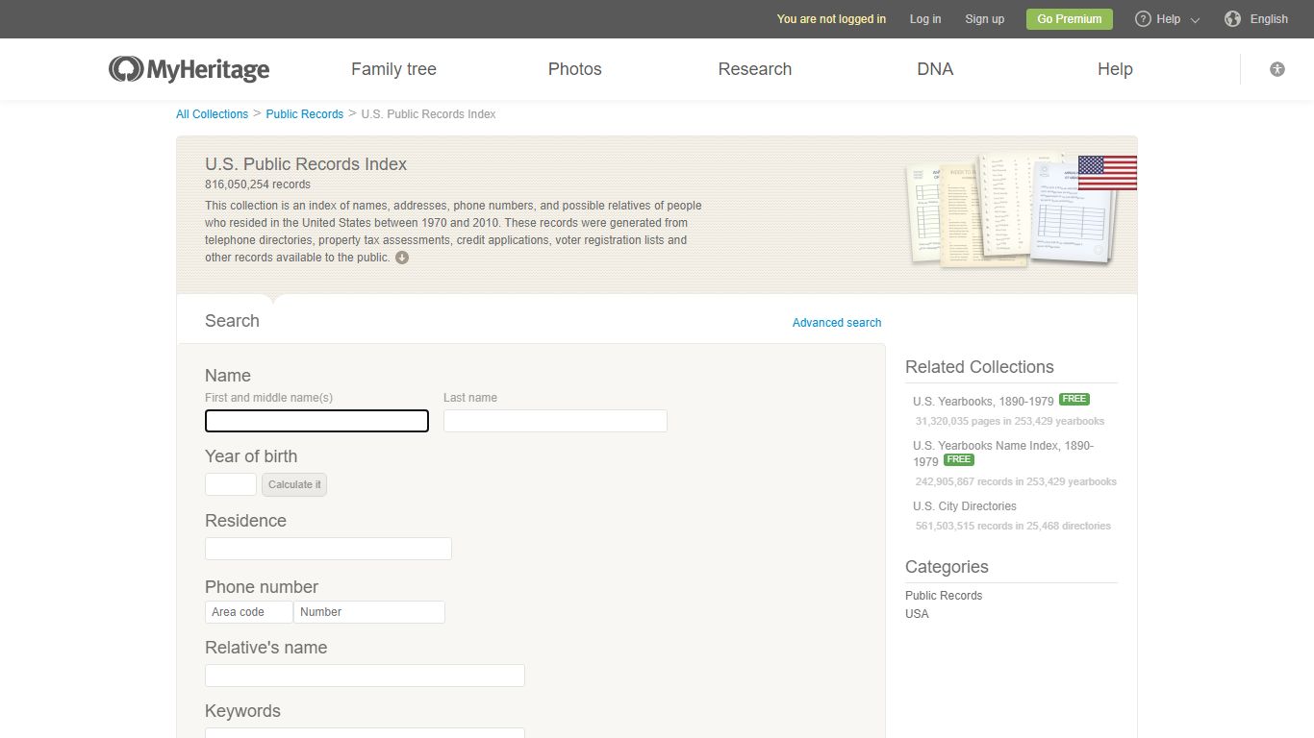1314x738 pixels.
Task: Open the Family tree menu
Action: pyautogui.click(x=393, y=69)
